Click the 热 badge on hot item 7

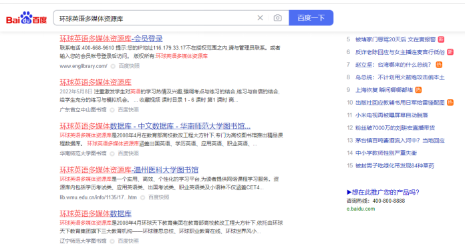tap(439, 65)
